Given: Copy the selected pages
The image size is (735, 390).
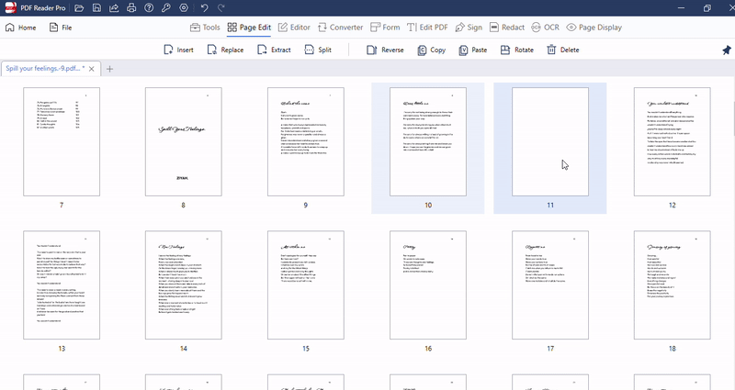Looking at the screenshot, I should pyautogui.click(x=431, y=50).
